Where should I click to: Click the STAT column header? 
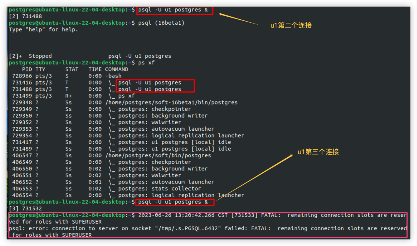(x=72, y=69)
